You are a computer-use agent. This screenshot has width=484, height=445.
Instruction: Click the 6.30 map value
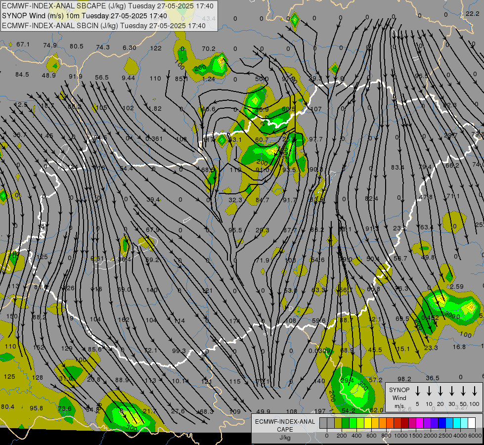[x=130, y=47]
